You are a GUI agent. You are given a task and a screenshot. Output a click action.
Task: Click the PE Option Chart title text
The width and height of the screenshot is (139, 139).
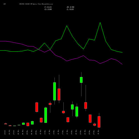36,4
